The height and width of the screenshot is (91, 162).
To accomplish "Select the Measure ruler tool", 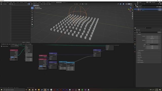I will pos(32,24).
